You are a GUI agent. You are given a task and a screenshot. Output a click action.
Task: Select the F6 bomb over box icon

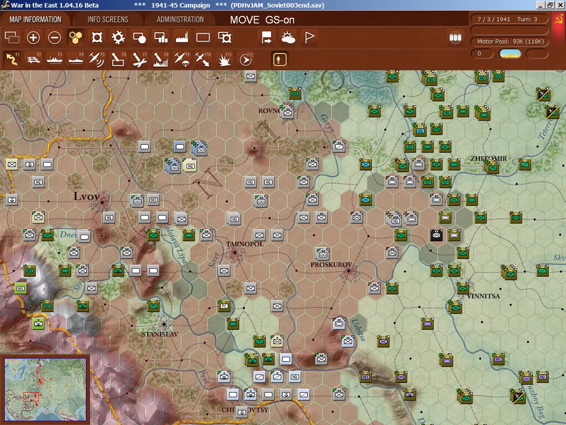(x=118, y=59)
